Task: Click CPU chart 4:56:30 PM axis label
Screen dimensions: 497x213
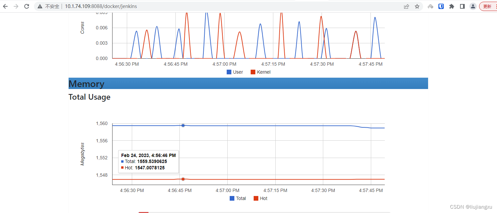Action: coord(127,64)
